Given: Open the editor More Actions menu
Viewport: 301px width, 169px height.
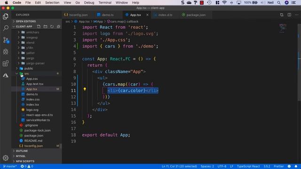Looking at the screenshot, I should (x=297, y=15).
